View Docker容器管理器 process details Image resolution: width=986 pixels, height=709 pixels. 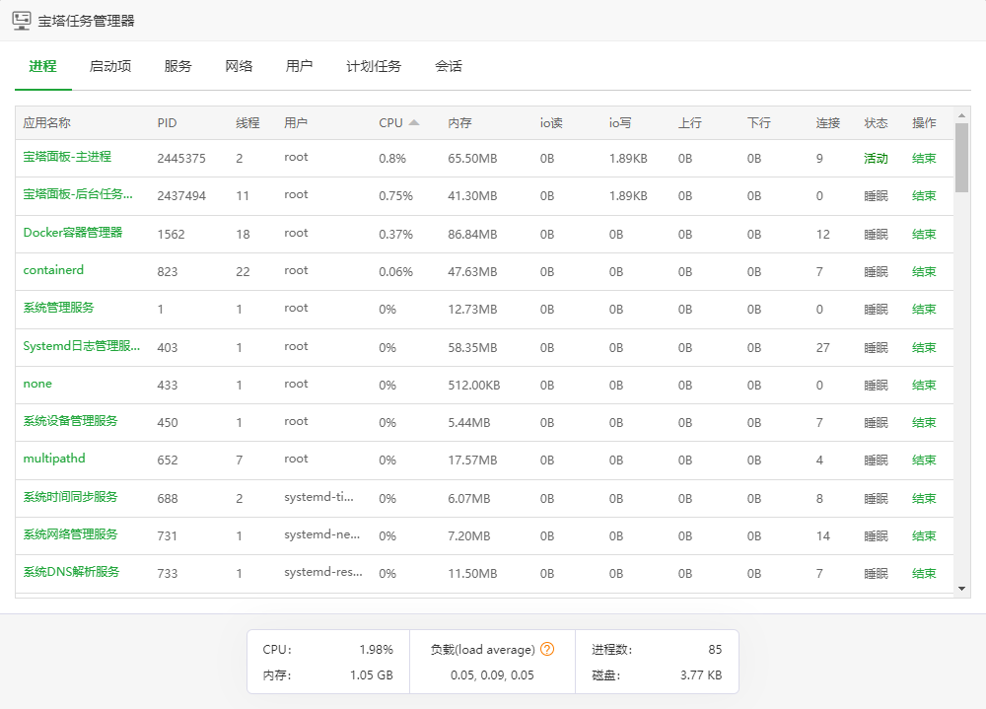(x=73, y=232)
